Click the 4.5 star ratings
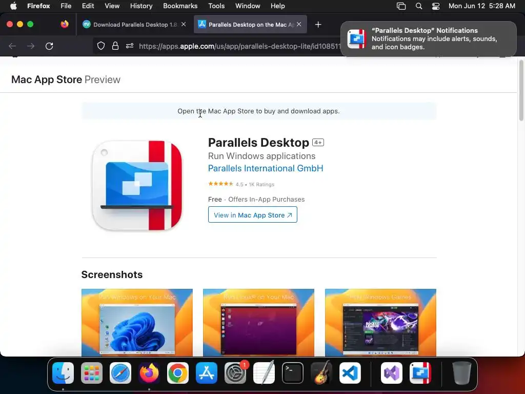The image size is (525, 394). (241, 184)
